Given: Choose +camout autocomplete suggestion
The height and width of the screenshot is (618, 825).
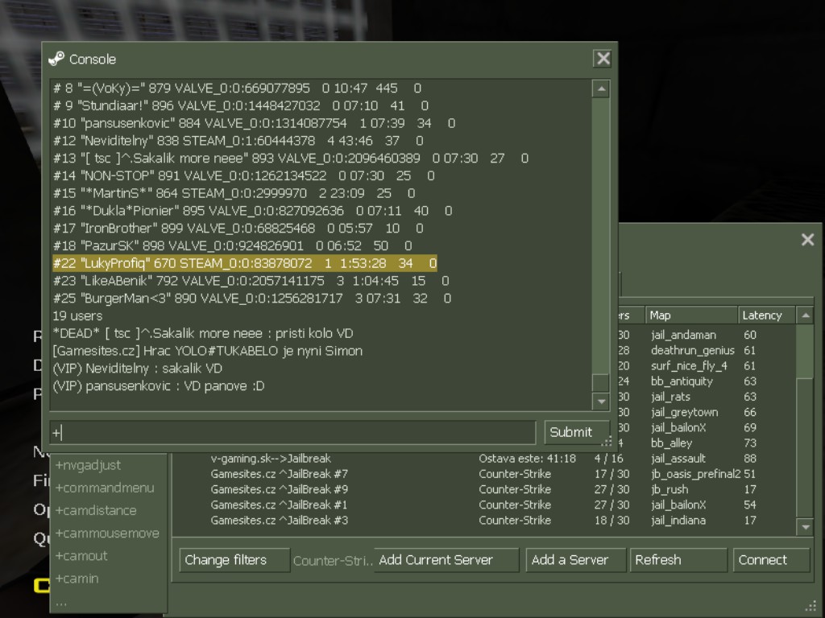Looking at the screenshot, I should pyautogui.click(x=81, y=555).
